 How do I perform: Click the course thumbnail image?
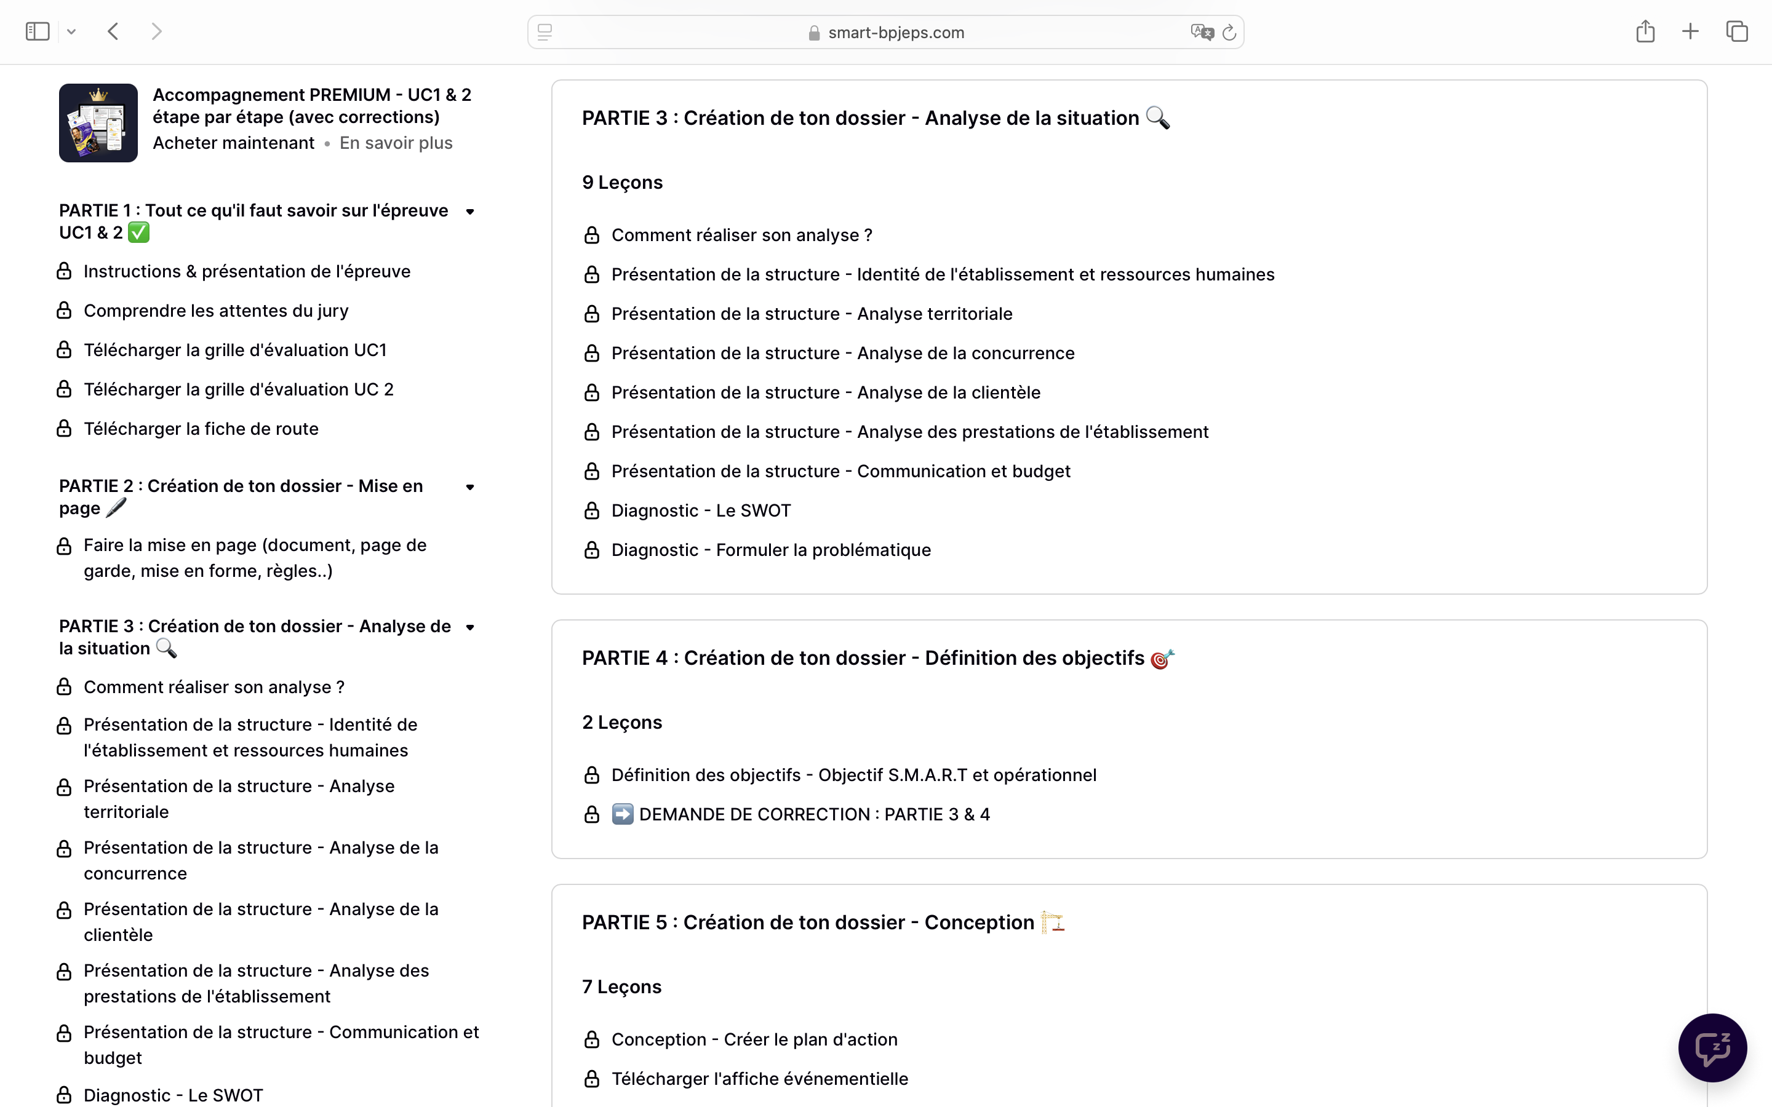tap(98, 123)
